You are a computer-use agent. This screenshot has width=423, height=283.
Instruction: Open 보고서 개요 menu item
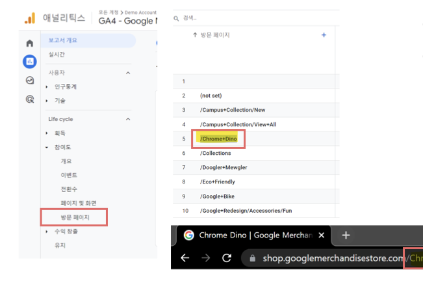[x=88, y=40]
